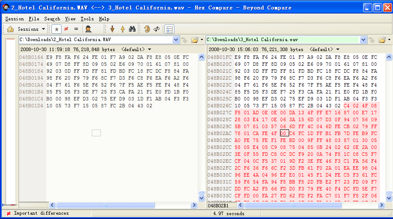The width and height of the screenshot is (393, 219).
Task: Open right pane <default> encoding dropdown
Action: pos(324,49)
